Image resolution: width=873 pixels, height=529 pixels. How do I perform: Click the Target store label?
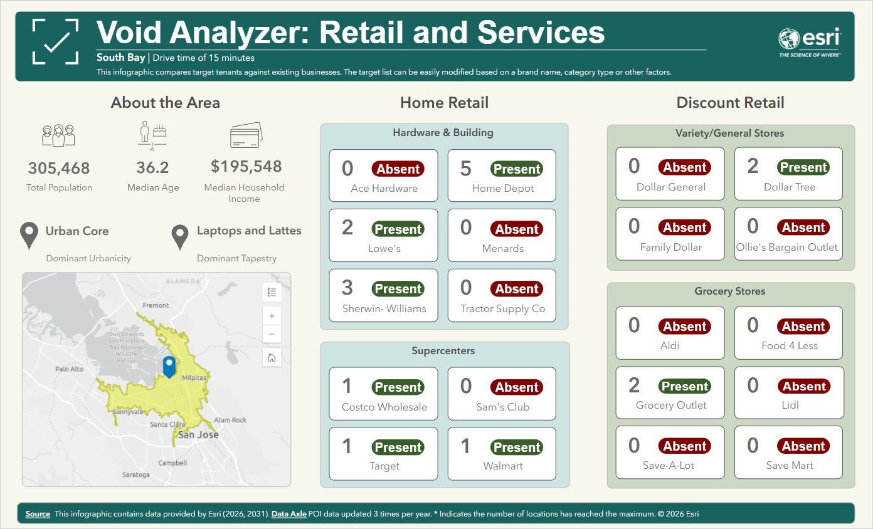(x=384, y=466)
